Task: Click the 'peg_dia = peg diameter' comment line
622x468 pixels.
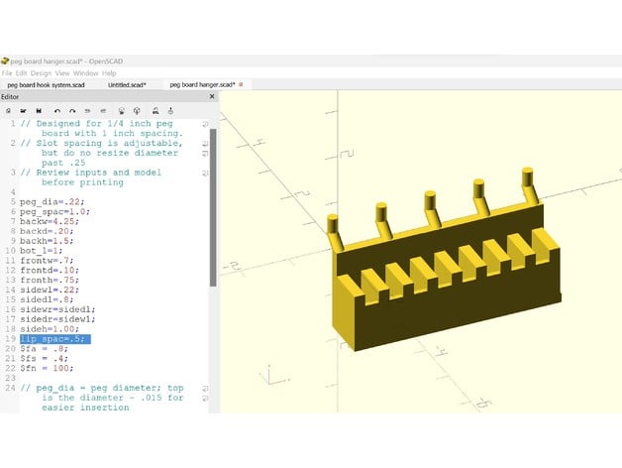Action: point(102,388)
